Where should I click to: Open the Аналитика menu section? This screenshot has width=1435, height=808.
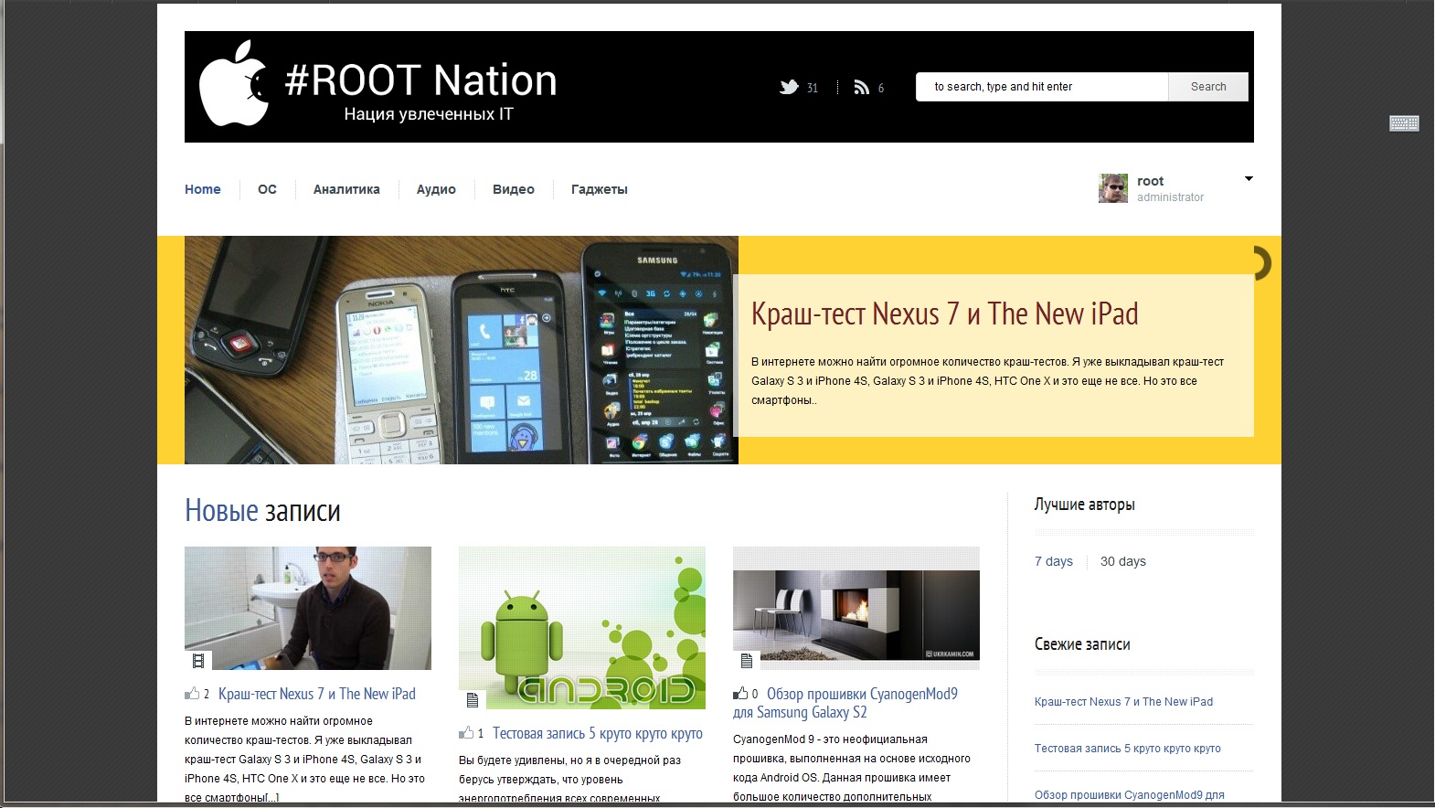click(346, 189)
